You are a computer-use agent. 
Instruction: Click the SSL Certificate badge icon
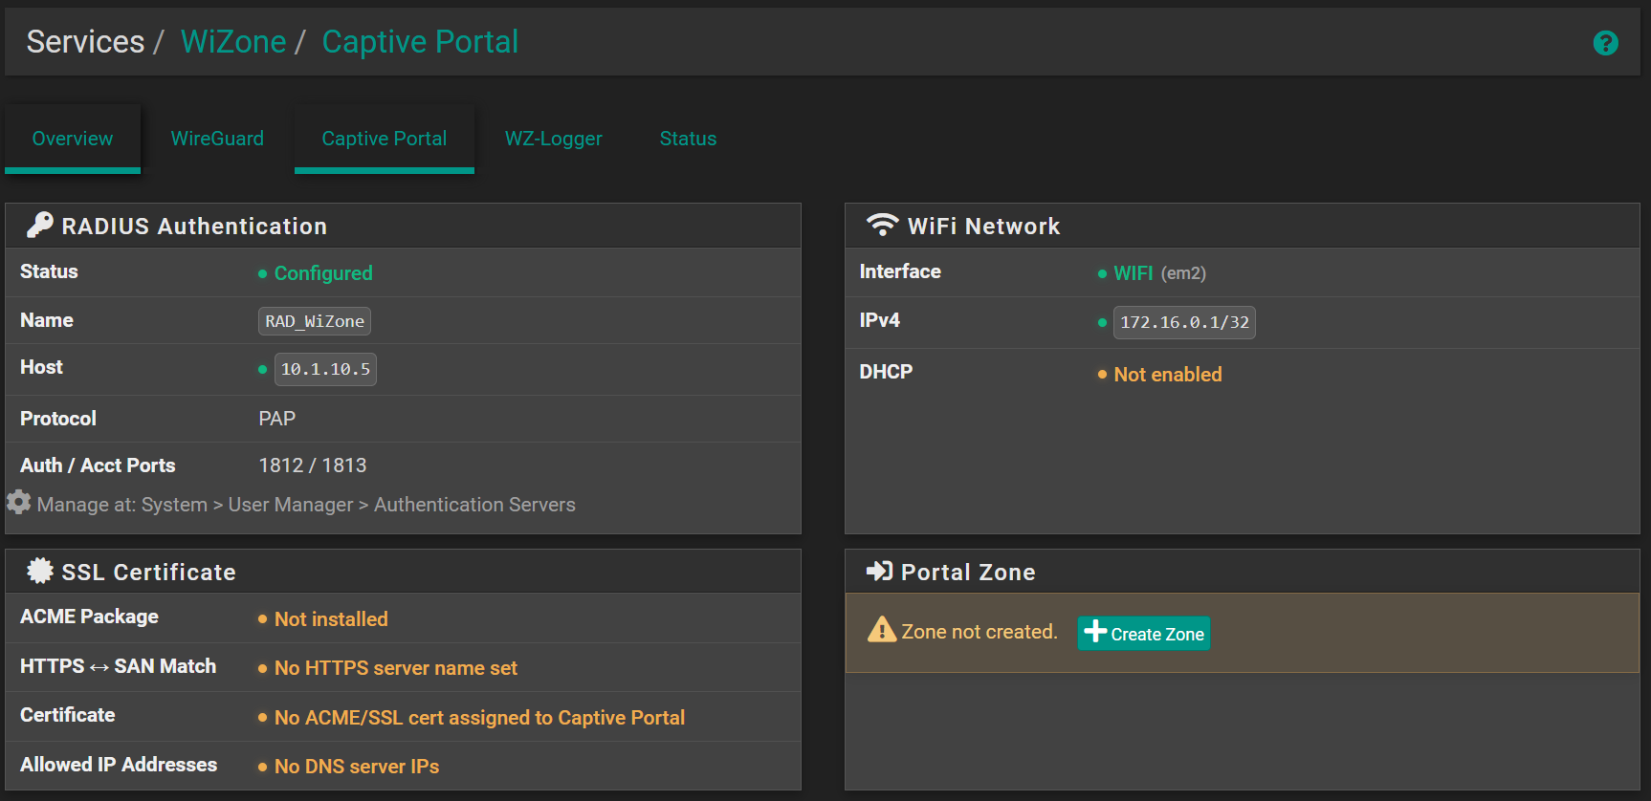coord(40,571)
